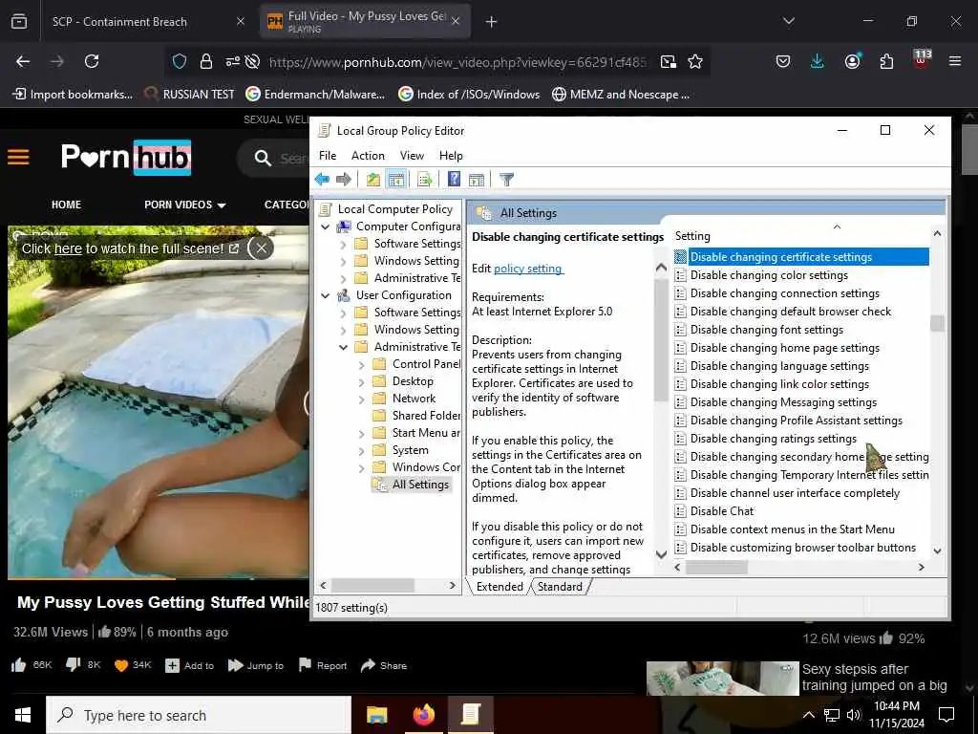Collapse the Computer Configuration tree node

tap(325, 227)
